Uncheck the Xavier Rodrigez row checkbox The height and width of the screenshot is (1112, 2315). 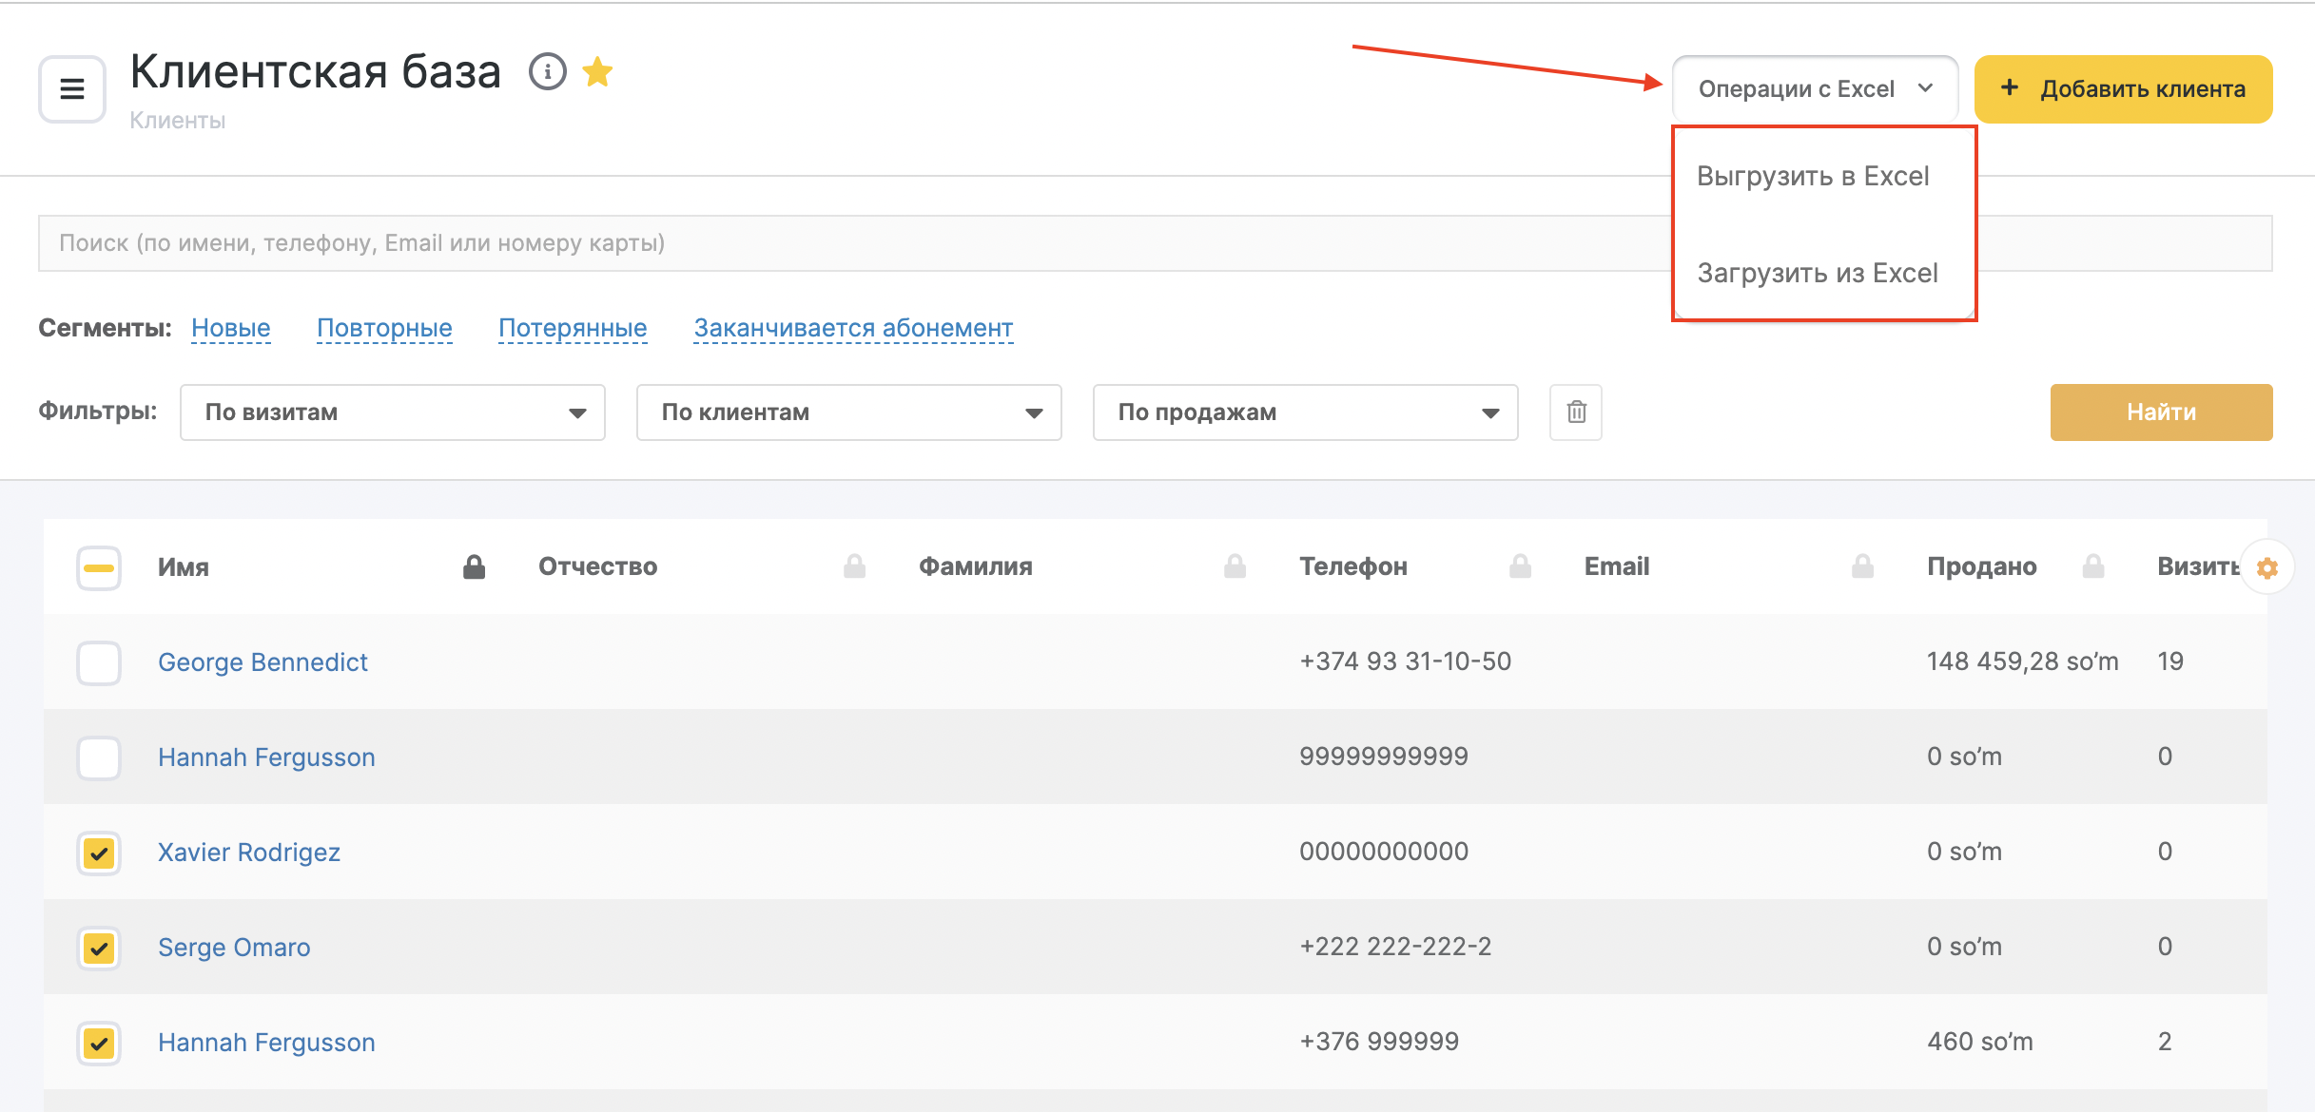[x=99, y=853]
